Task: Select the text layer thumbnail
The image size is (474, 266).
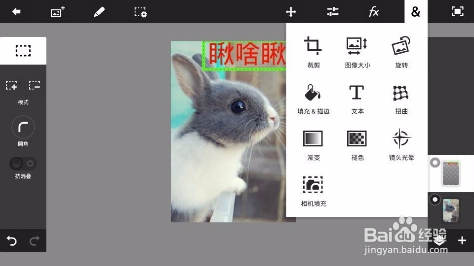Action: (x=451, y=173)
